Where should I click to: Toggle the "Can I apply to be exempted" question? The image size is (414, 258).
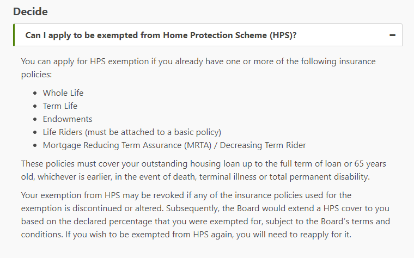click(208, 35)
